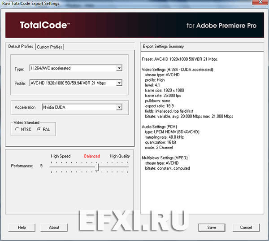This screenshot has width=269, height=241.
Task: Click the 'bitrate: constant, computed' text
Action: (167, 168)
